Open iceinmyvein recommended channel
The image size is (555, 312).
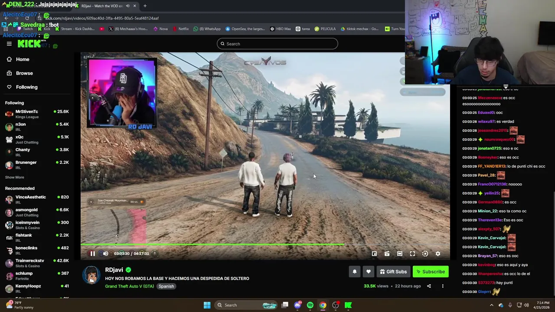pos(37,225)
